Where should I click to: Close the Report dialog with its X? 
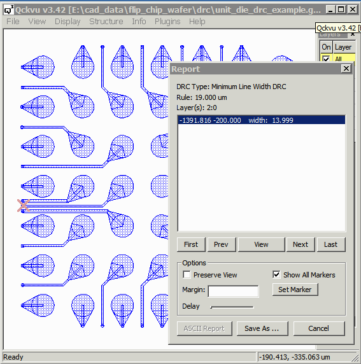346,69
